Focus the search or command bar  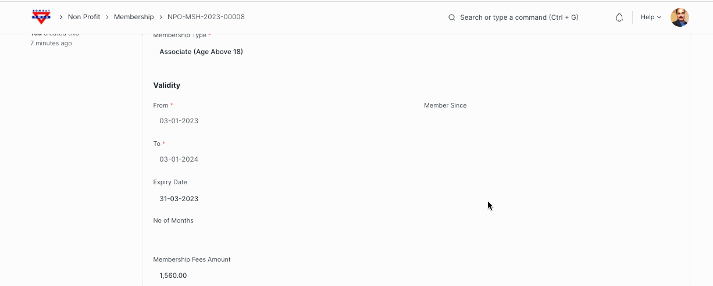pyautogui.click(x=519, y=17)
